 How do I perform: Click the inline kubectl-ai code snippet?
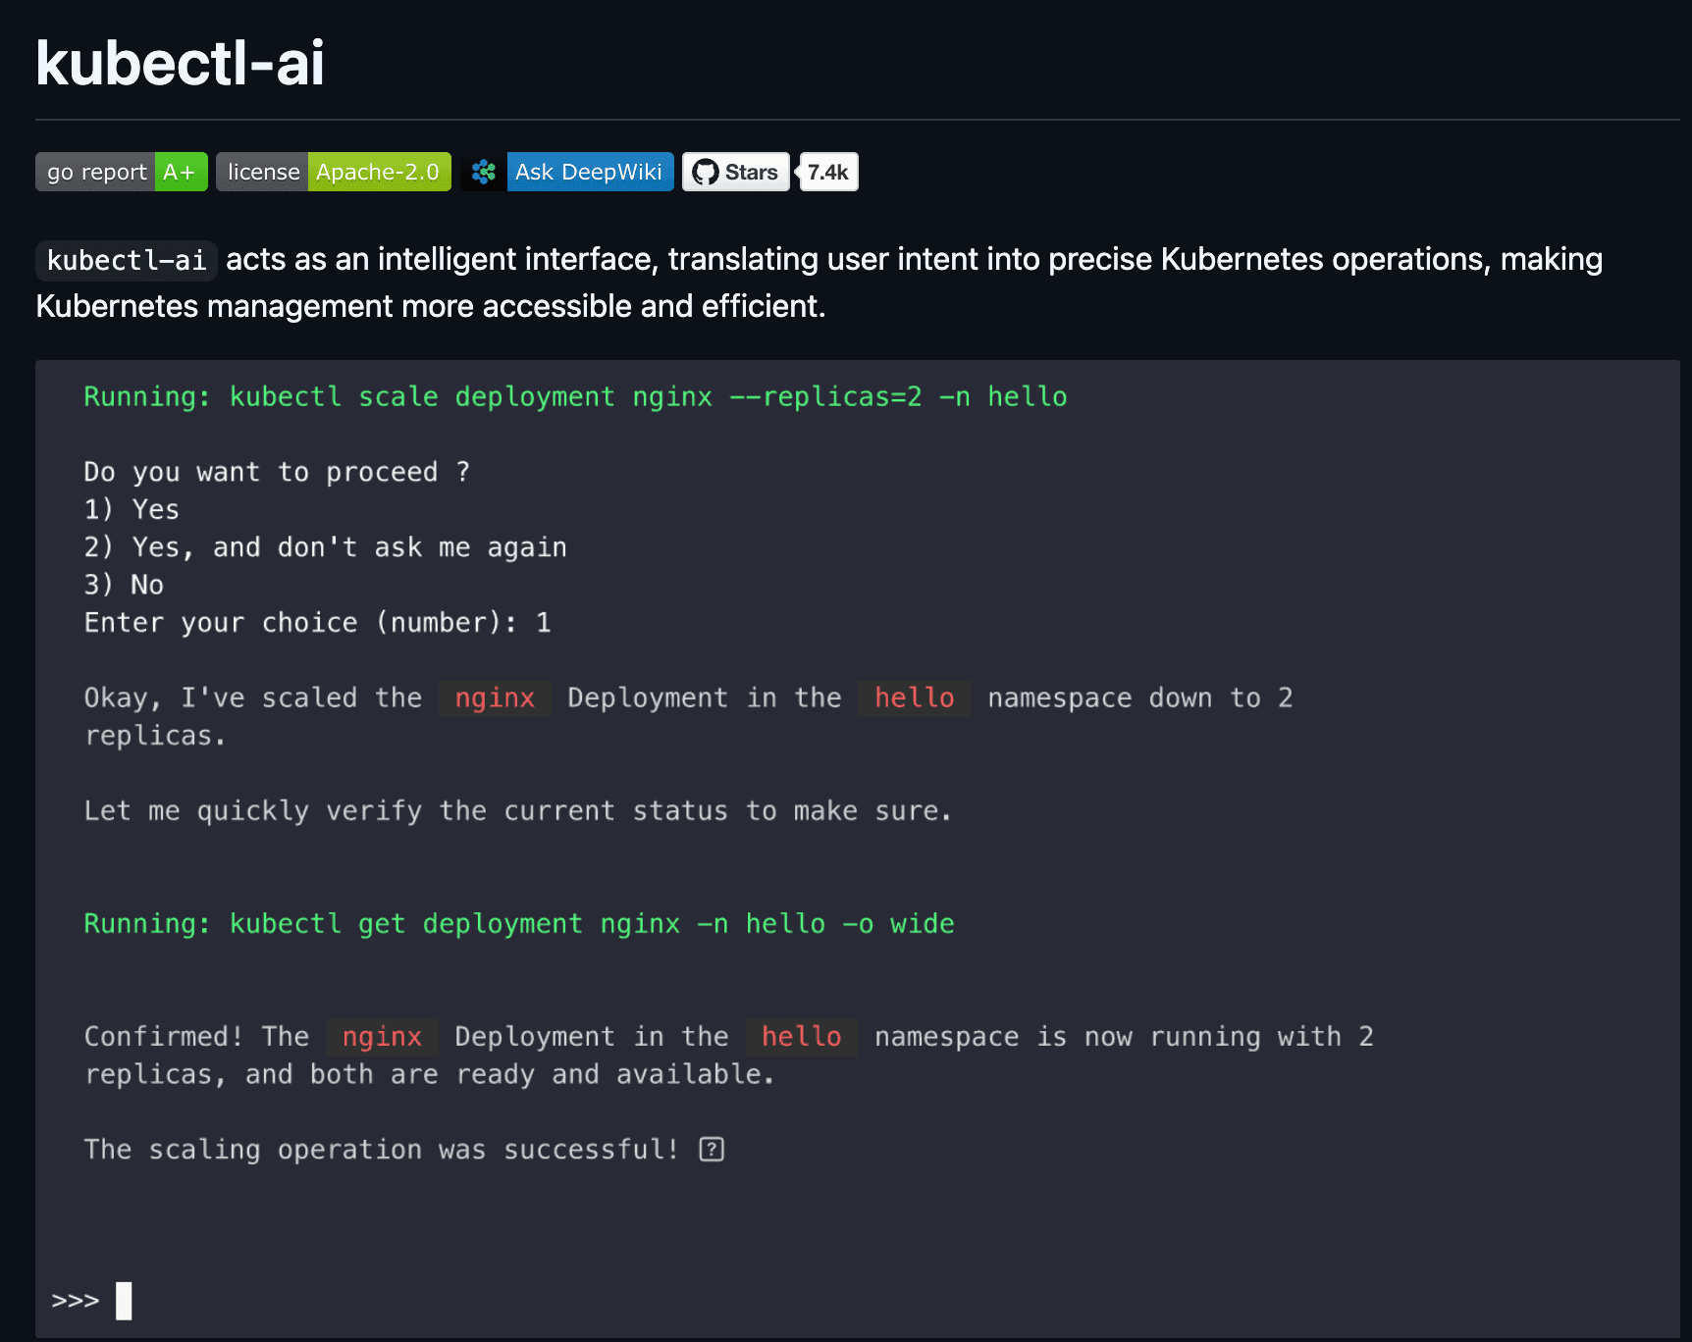[x=126, y=260]
